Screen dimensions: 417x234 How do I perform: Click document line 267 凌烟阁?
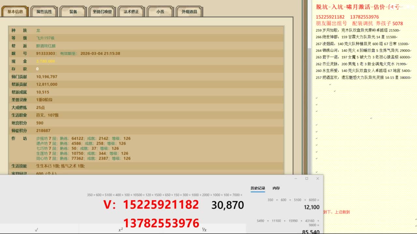pos(362,44)
